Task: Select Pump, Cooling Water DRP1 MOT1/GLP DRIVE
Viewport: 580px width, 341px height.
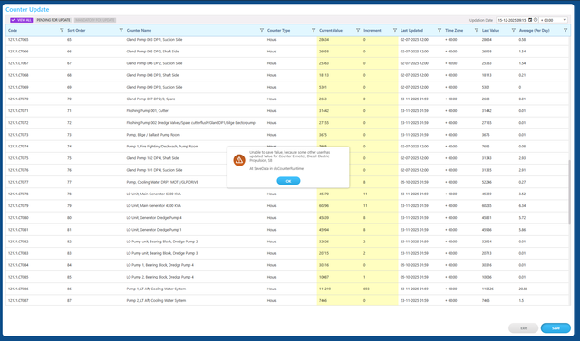Action: (x=162, y=182)
